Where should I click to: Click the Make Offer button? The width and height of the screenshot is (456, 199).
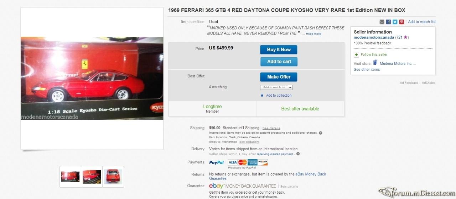(279, 77)
